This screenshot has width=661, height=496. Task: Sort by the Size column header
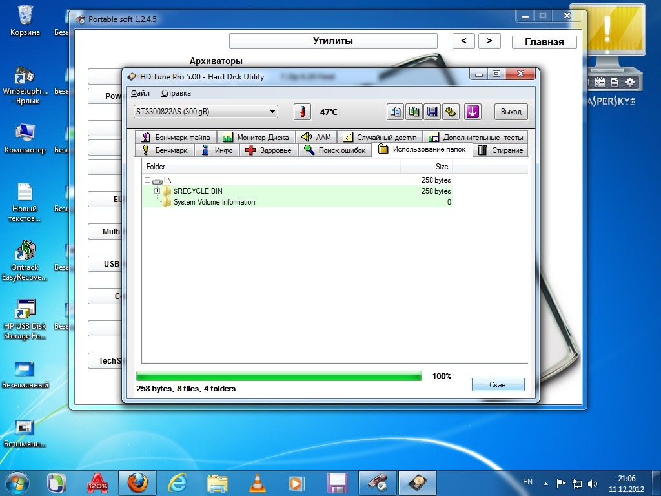point(426,167)
